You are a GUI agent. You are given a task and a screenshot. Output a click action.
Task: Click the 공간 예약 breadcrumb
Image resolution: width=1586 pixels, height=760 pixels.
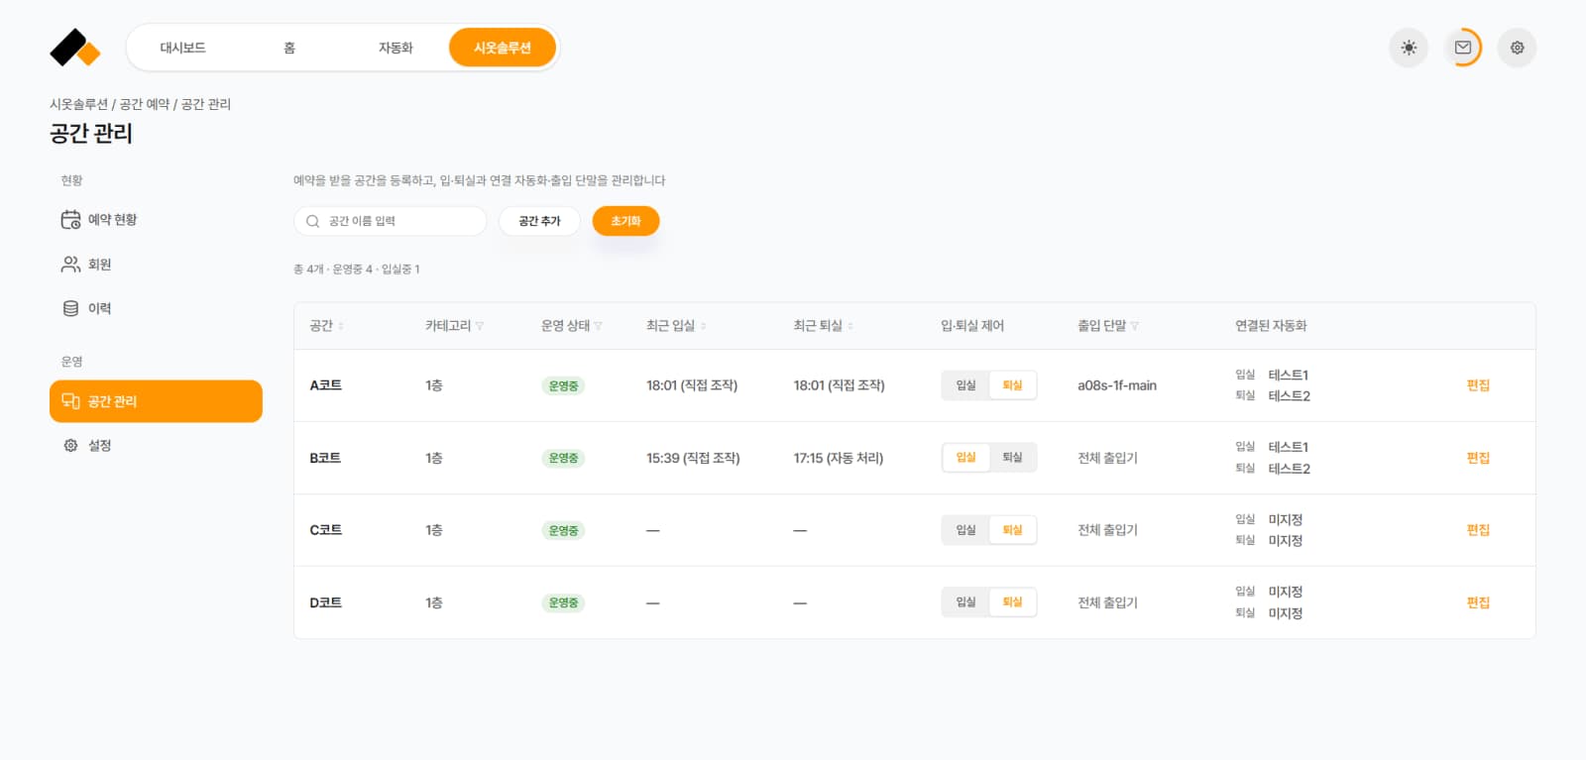pos(145,104)
